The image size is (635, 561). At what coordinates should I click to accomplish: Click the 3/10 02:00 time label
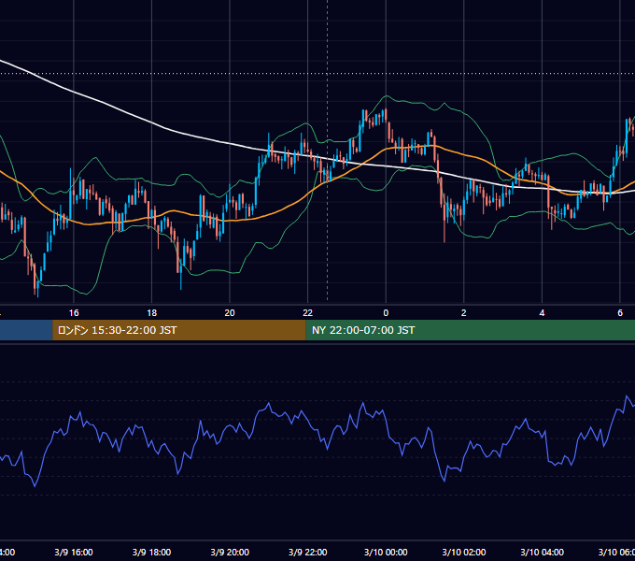click(464, 552)
